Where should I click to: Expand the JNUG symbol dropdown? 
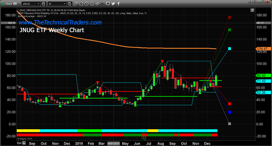(x=38, y=4)
